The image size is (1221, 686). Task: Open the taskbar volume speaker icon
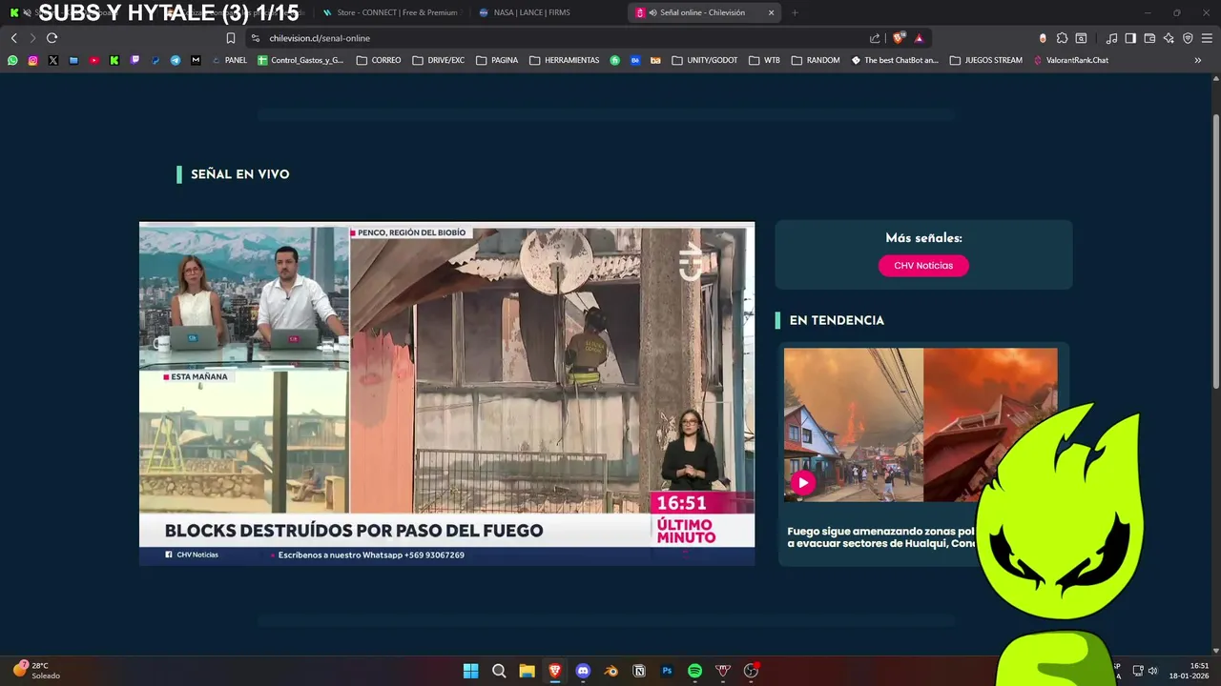pyautogui.click(x=1152, y=671)
